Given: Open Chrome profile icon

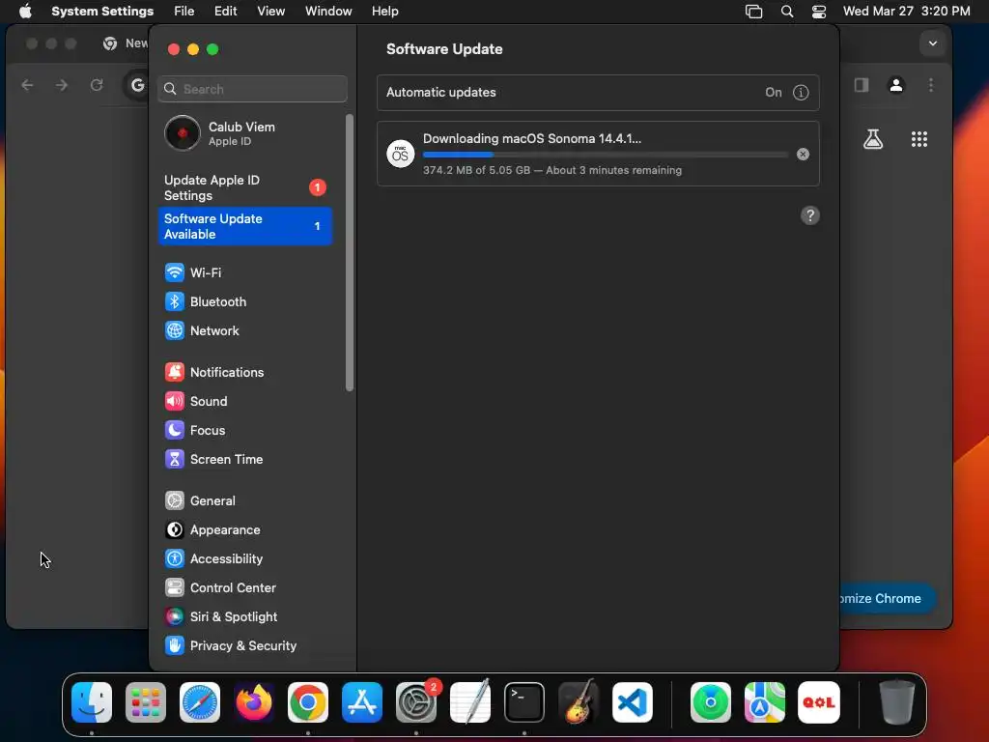Looking at the screenshot, I should pyautogui.click(x=895, y=85).
